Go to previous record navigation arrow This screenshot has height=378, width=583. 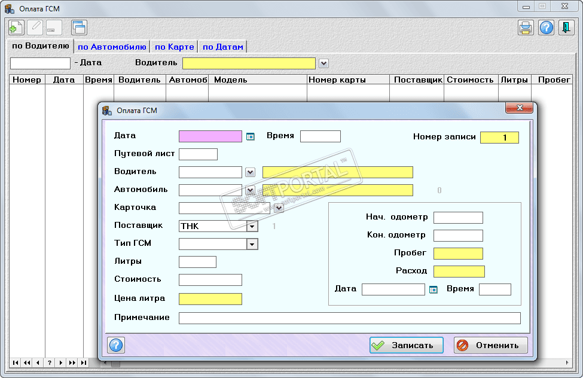click(38, 362)
